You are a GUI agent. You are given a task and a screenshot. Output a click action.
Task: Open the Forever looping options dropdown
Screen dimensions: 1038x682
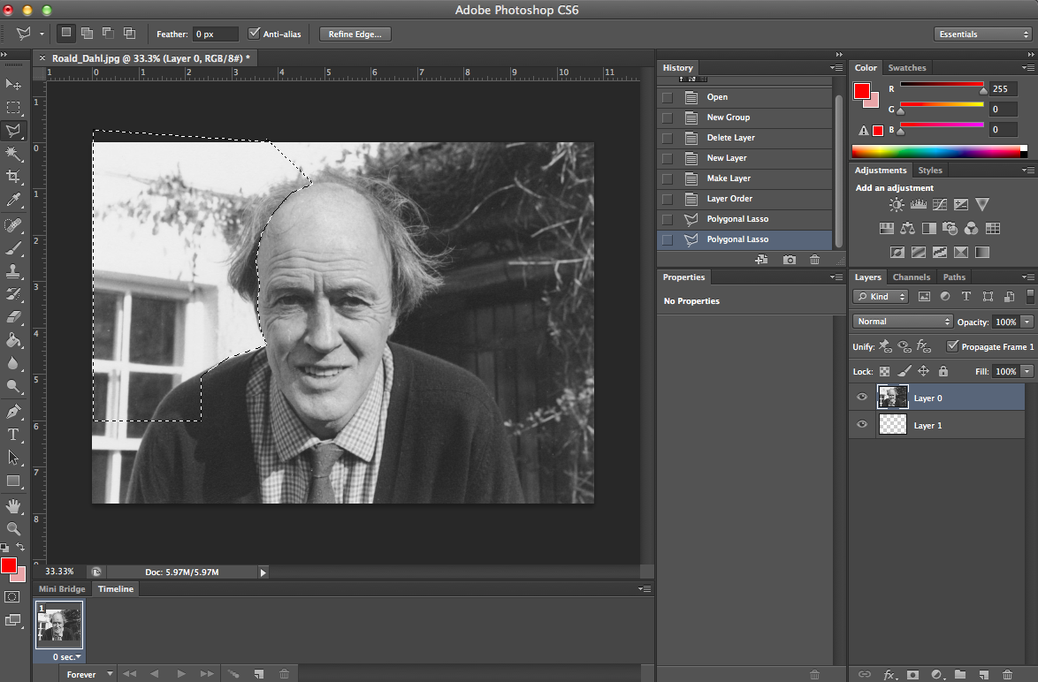pos(88,674)
